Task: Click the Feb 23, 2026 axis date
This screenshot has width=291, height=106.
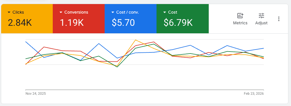Action: [254, 94]
